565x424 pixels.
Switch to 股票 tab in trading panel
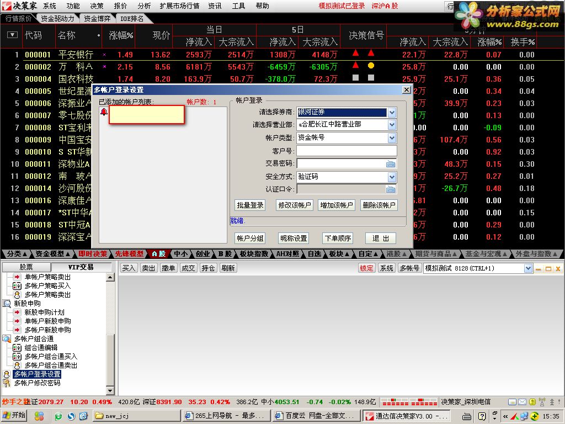pos(26,267)
